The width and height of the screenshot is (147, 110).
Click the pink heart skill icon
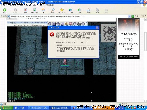click(71, 24)
